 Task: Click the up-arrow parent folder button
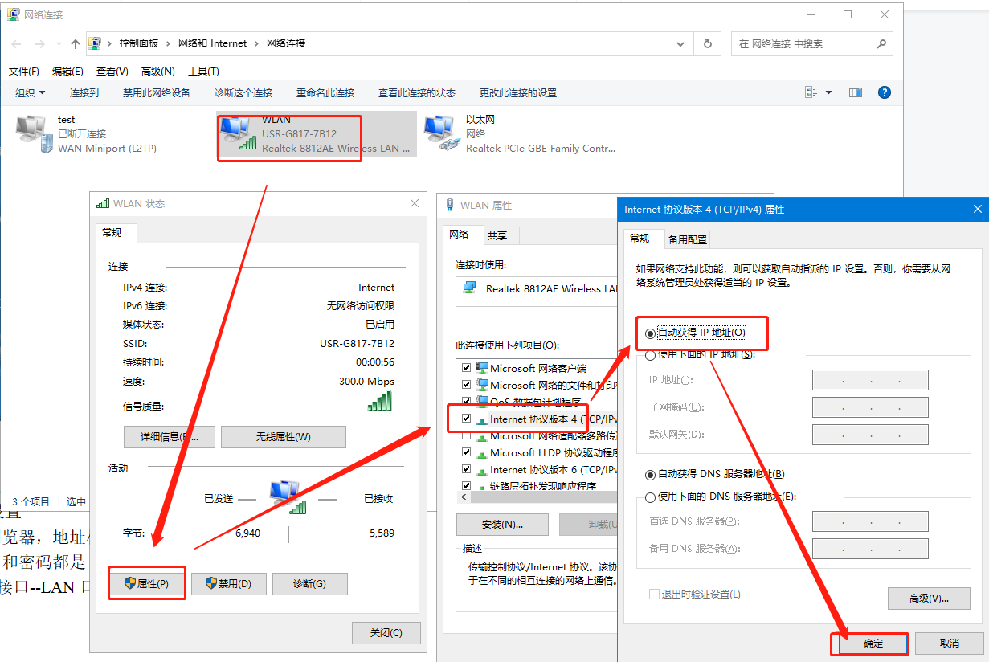pos(76,44)
